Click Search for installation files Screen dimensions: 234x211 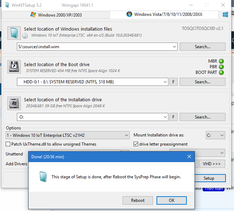pos(203,47)
